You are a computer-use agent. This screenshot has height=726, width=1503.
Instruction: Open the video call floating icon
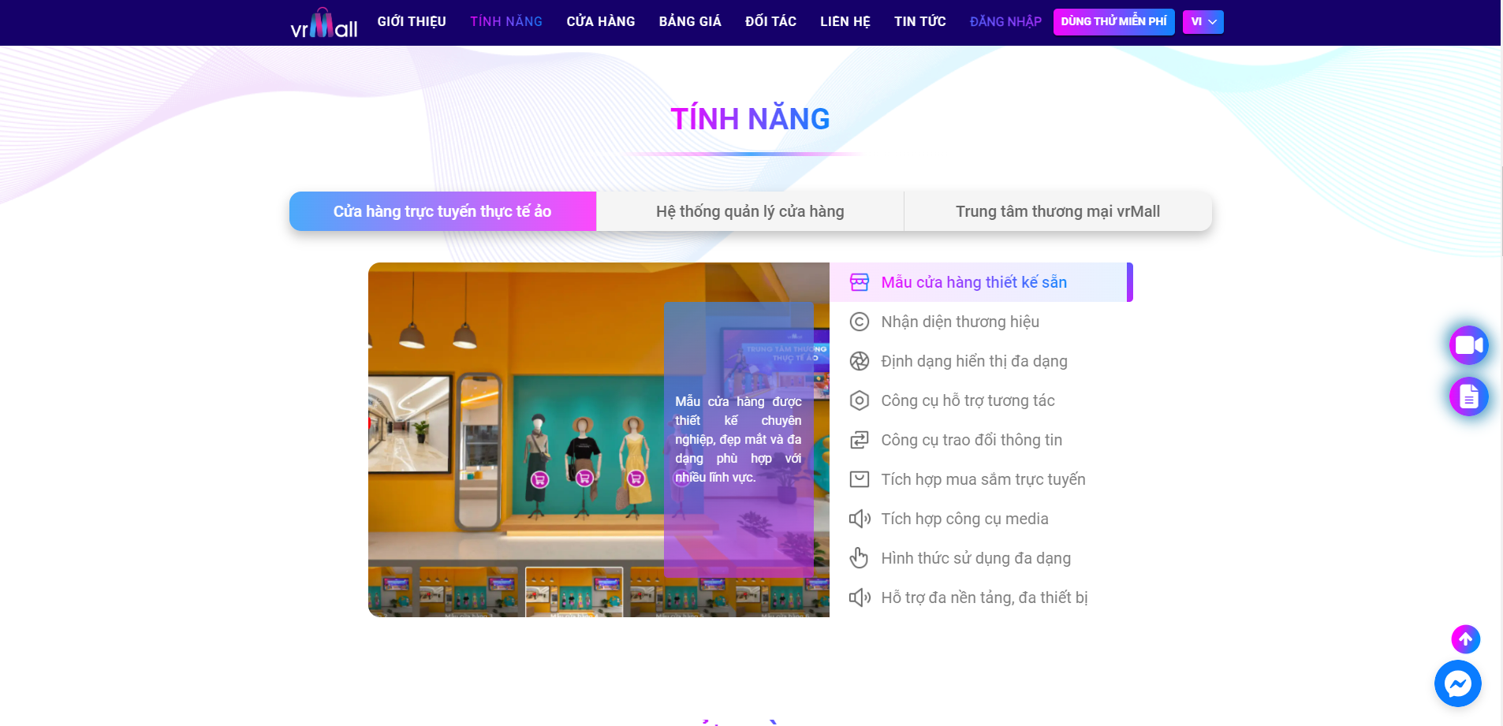[1468, 345]
